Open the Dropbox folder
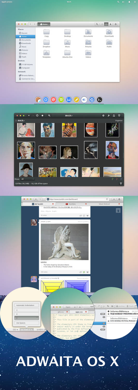The width and height of the screenshot is (138, 390). point(47,43)
